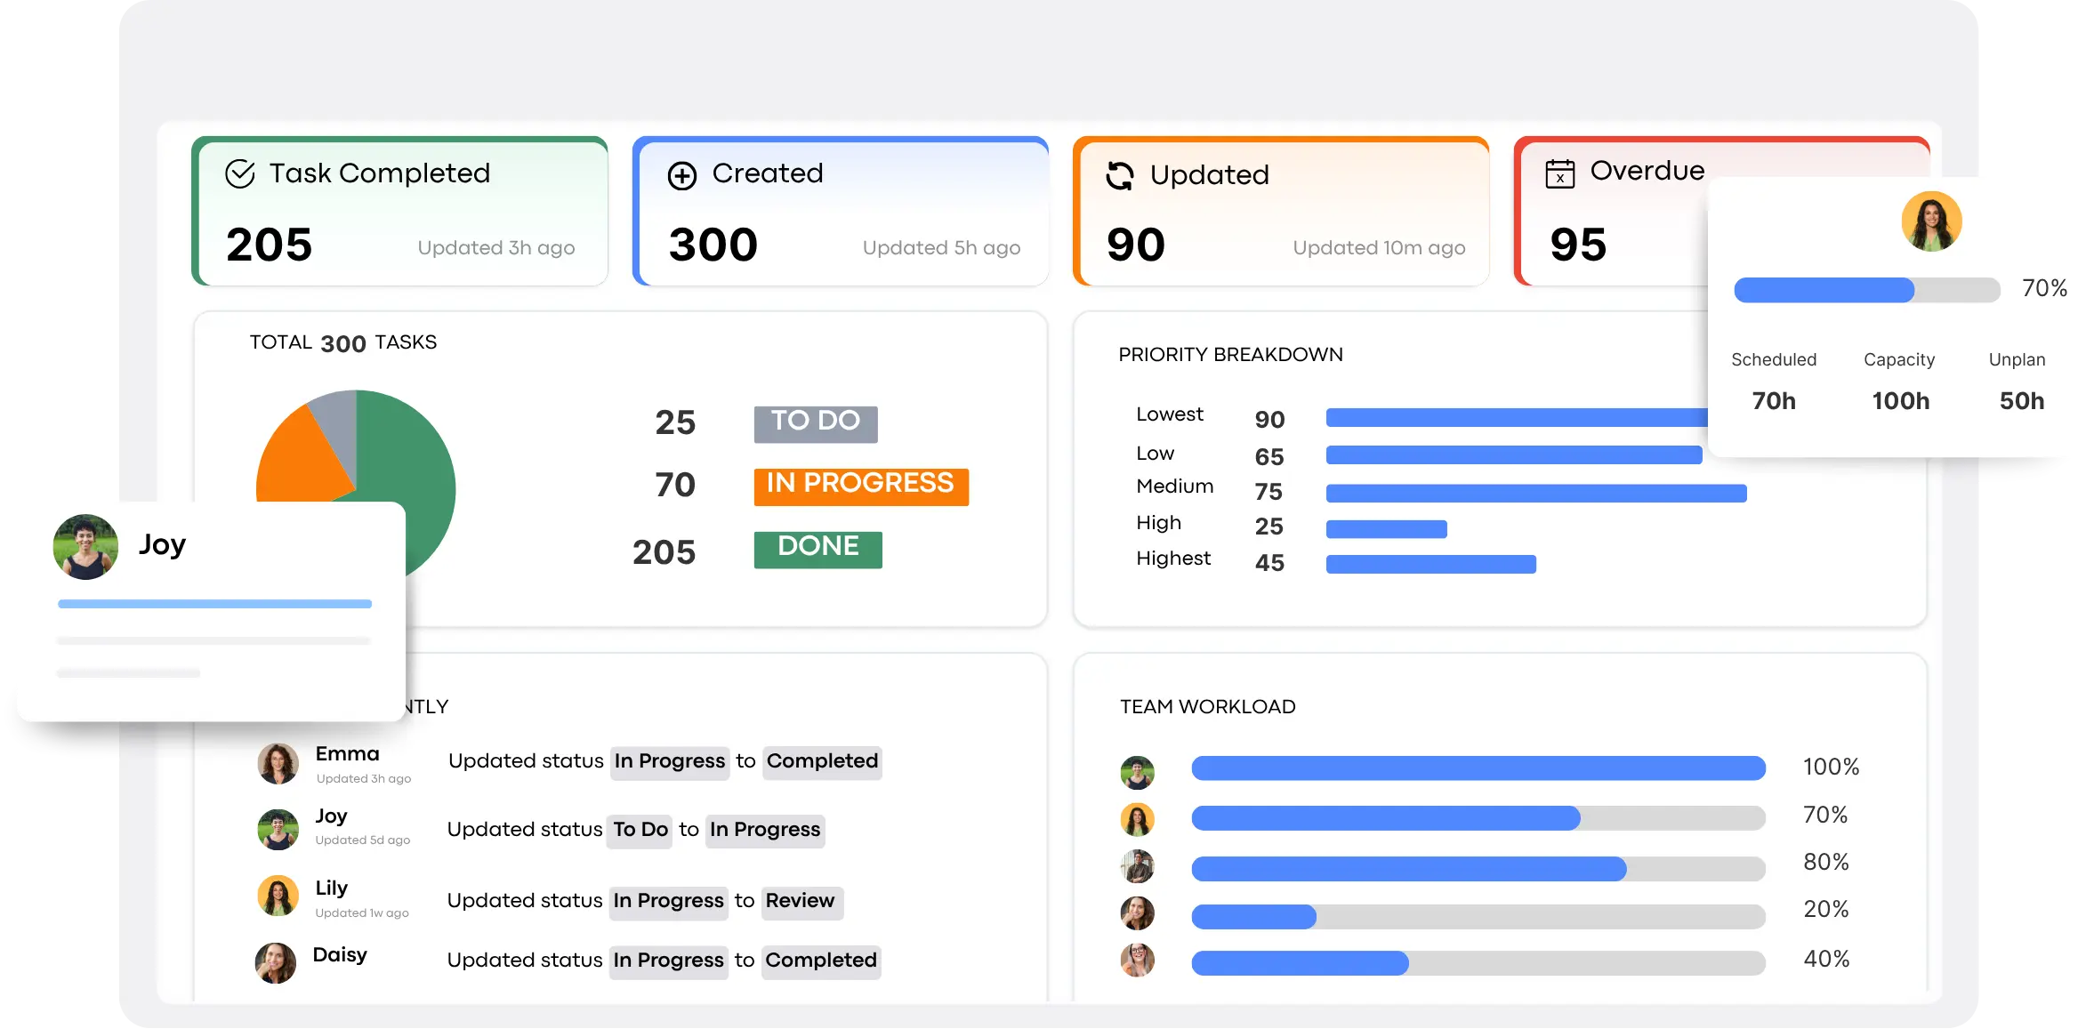2086x1029 pixels.
Task: Click avatar beside 100% workload bar
Action: (1137, 772)
